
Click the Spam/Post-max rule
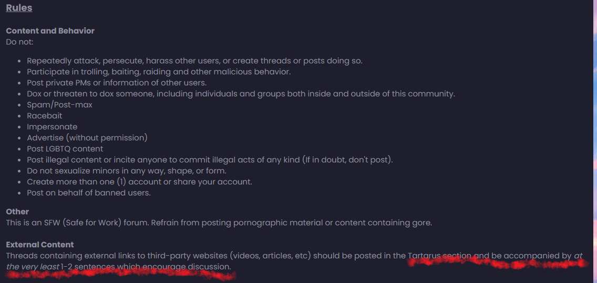tap(60, 105)
